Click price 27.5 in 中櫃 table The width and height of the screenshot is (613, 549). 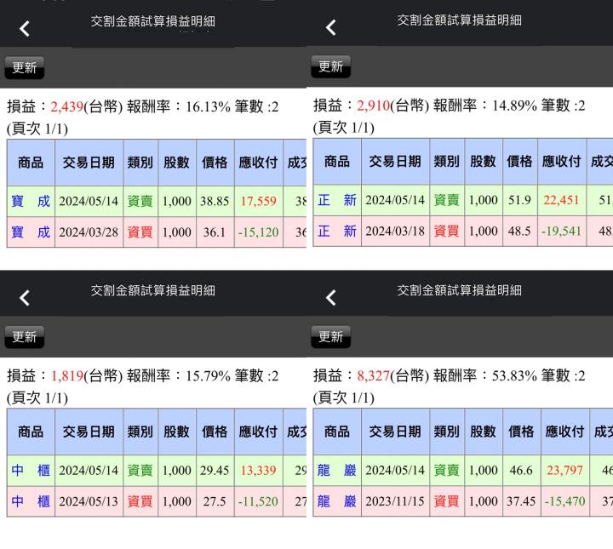pos(215,501)
